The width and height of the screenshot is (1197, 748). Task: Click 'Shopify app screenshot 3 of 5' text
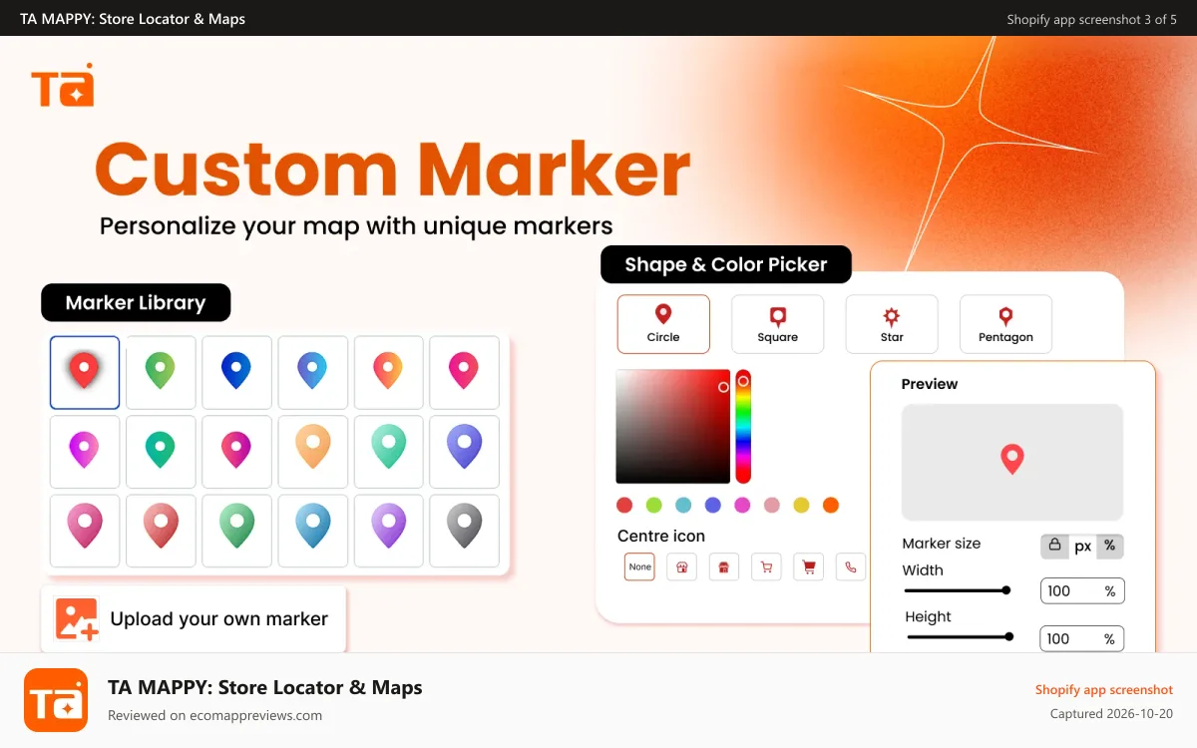click(x=1091, y=19)
